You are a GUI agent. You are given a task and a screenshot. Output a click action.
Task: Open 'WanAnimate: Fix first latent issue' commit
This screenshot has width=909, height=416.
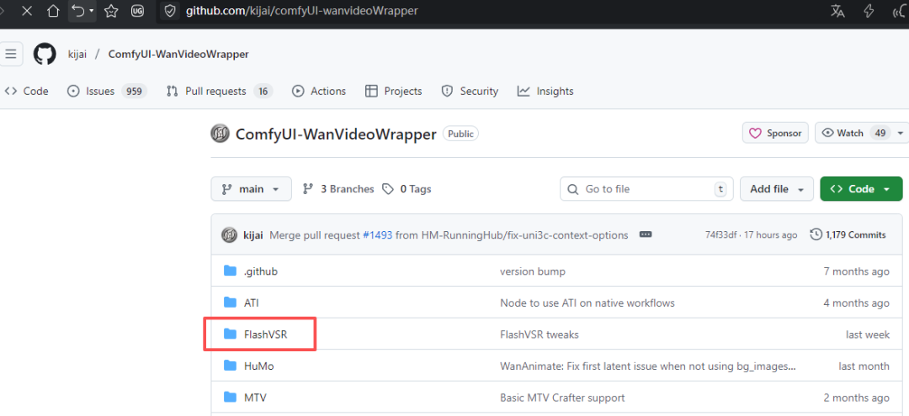pyautogui.click(x=647, y=366)
